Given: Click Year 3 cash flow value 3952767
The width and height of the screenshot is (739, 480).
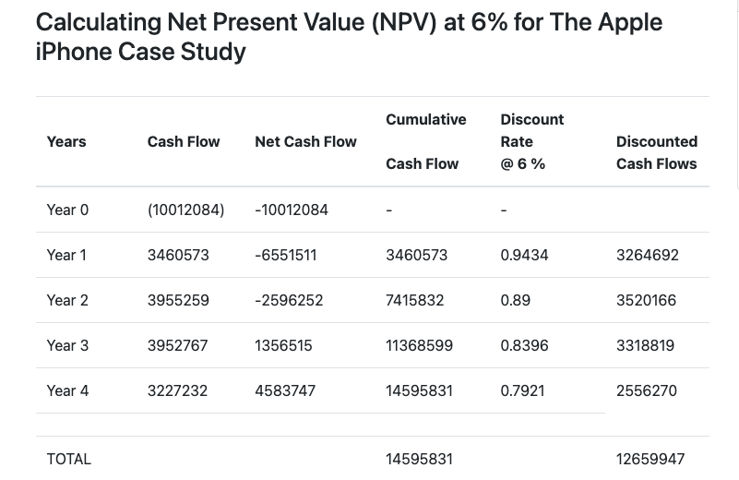Looking at the screenshot, I should [x=177, y=345].
